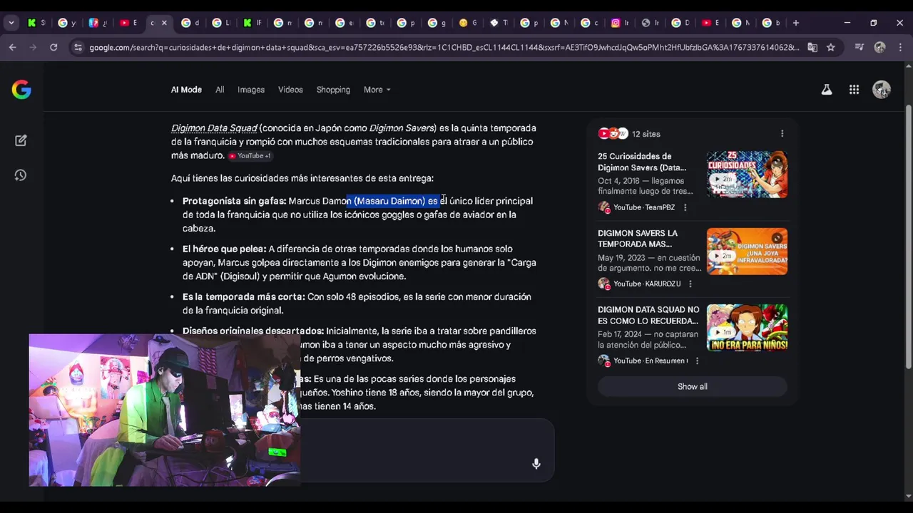
Task: Click the Show all sources button
Action: point(692,386)
